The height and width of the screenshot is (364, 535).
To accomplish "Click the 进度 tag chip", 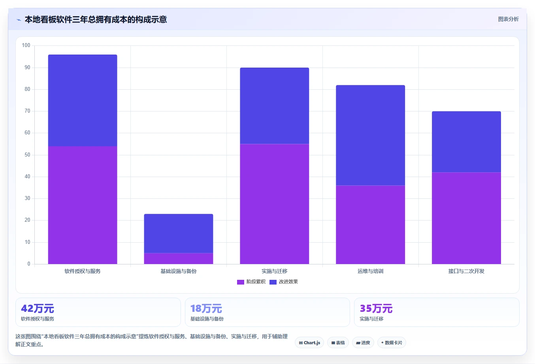I will [x=363, y=343].
